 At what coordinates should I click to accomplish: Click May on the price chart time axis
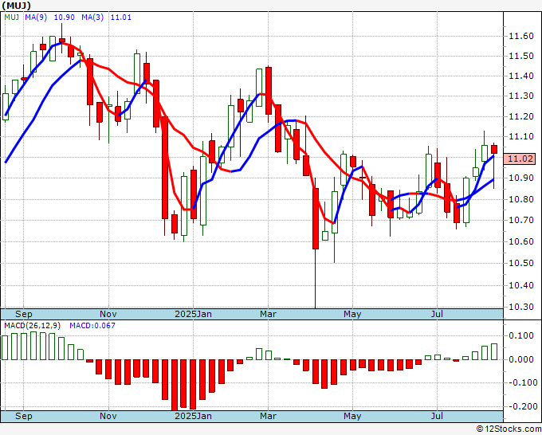pyautogui.click(x=352, y=314)
